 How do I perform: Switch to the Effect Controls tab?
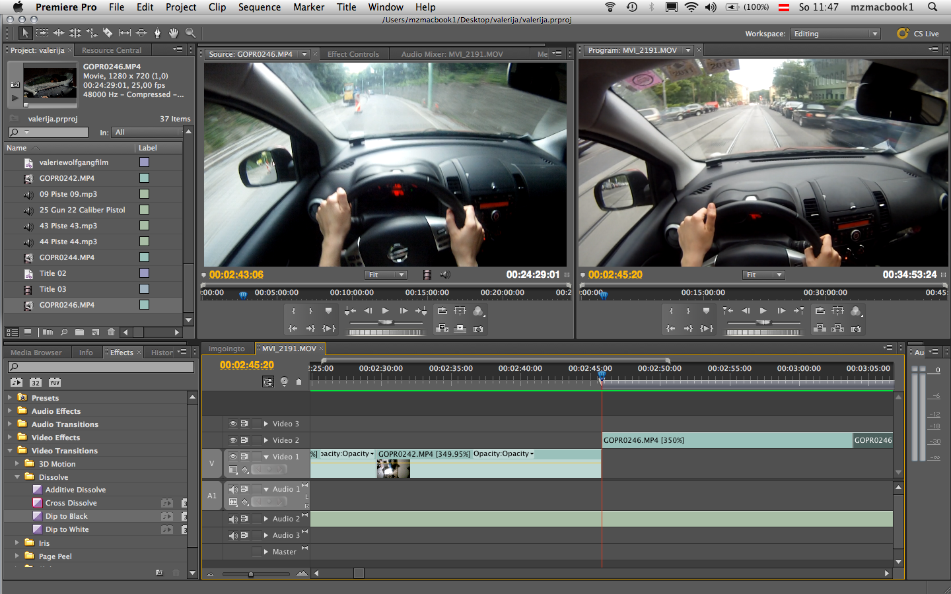click(353, 54)
